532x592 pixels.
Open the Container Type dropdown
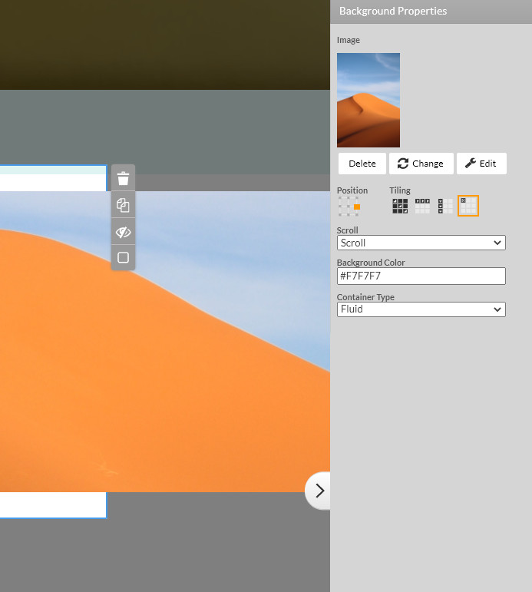tap(421, 309)
